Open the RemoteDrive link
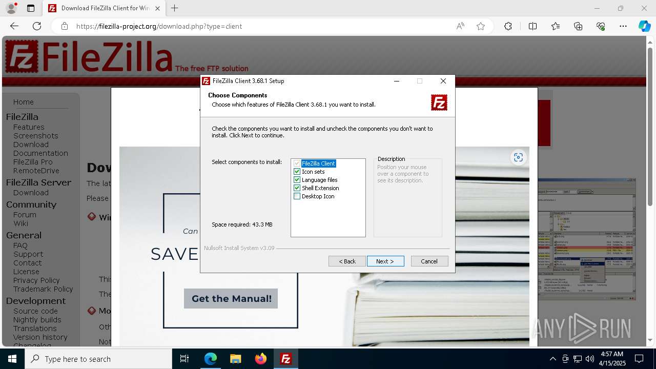This screenshot has height=369, width=656. point(36,171)
